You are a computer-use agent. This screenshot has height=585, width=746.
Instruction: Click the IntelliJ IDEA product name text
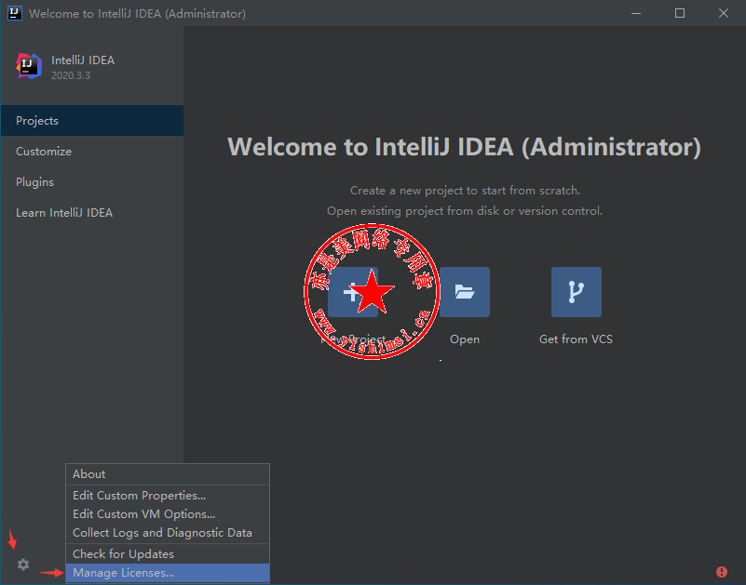(x=83, y=60)
